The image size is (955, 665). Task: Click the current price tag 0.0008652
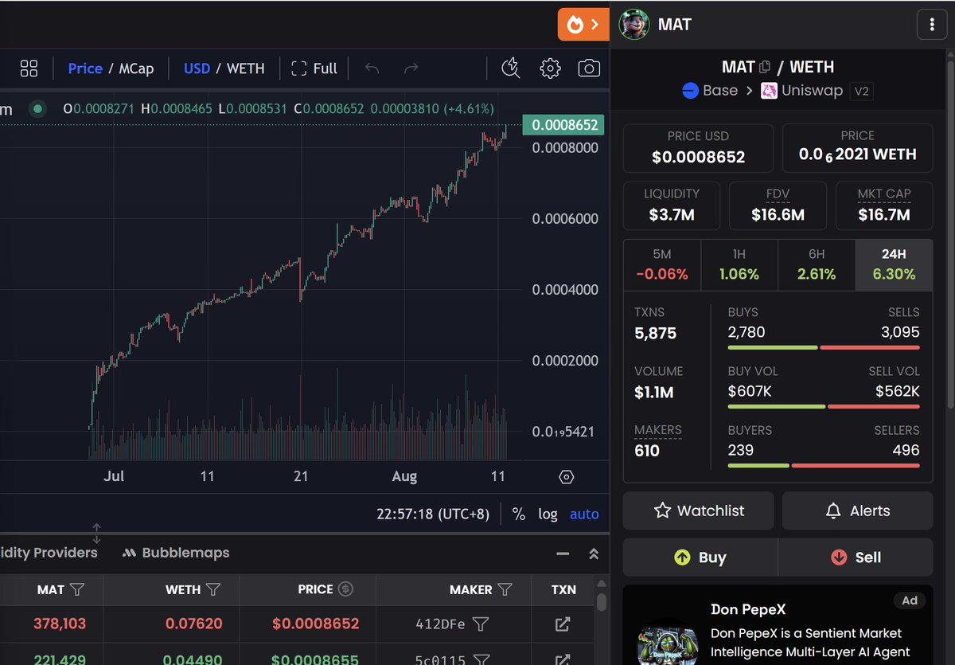coord(564,125)
